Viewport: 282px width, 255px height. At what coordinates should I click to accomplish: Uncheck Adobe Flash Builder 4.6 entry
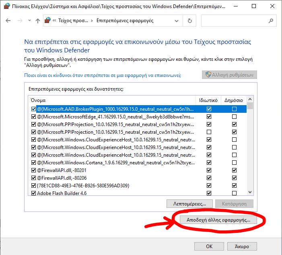click(33, 193)
